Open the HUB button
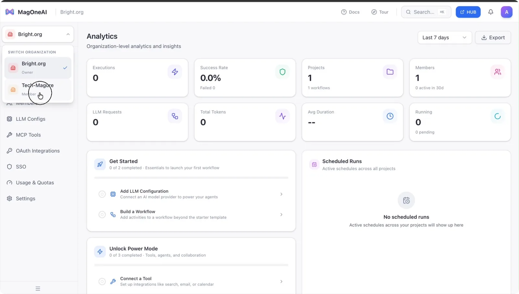519x294 pixels. click(468, 12)
